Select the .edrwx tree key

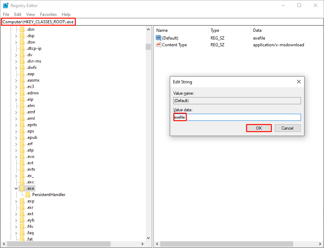click(33, 93)
